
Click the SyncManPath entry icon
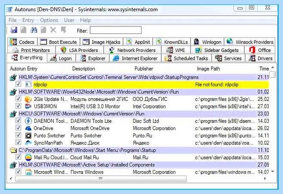28,143
